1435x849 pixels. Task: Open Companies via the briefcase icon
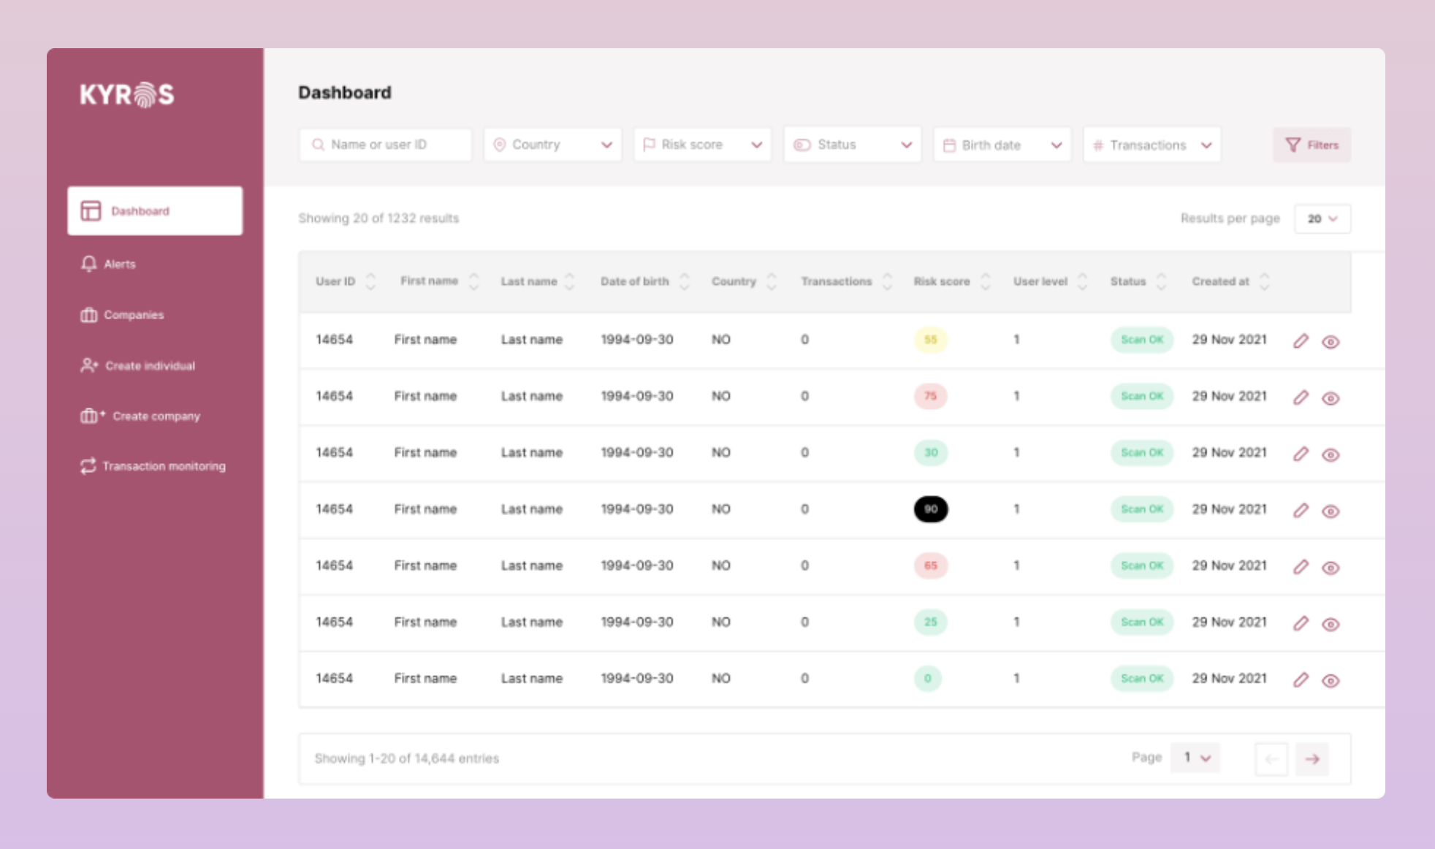pyautogui.click(x=88, y=315)
